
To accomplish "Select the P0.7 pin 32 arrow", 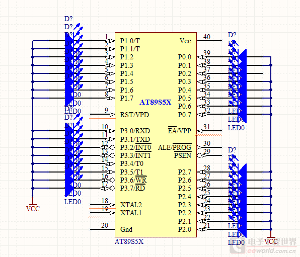I will pos(200,115).
